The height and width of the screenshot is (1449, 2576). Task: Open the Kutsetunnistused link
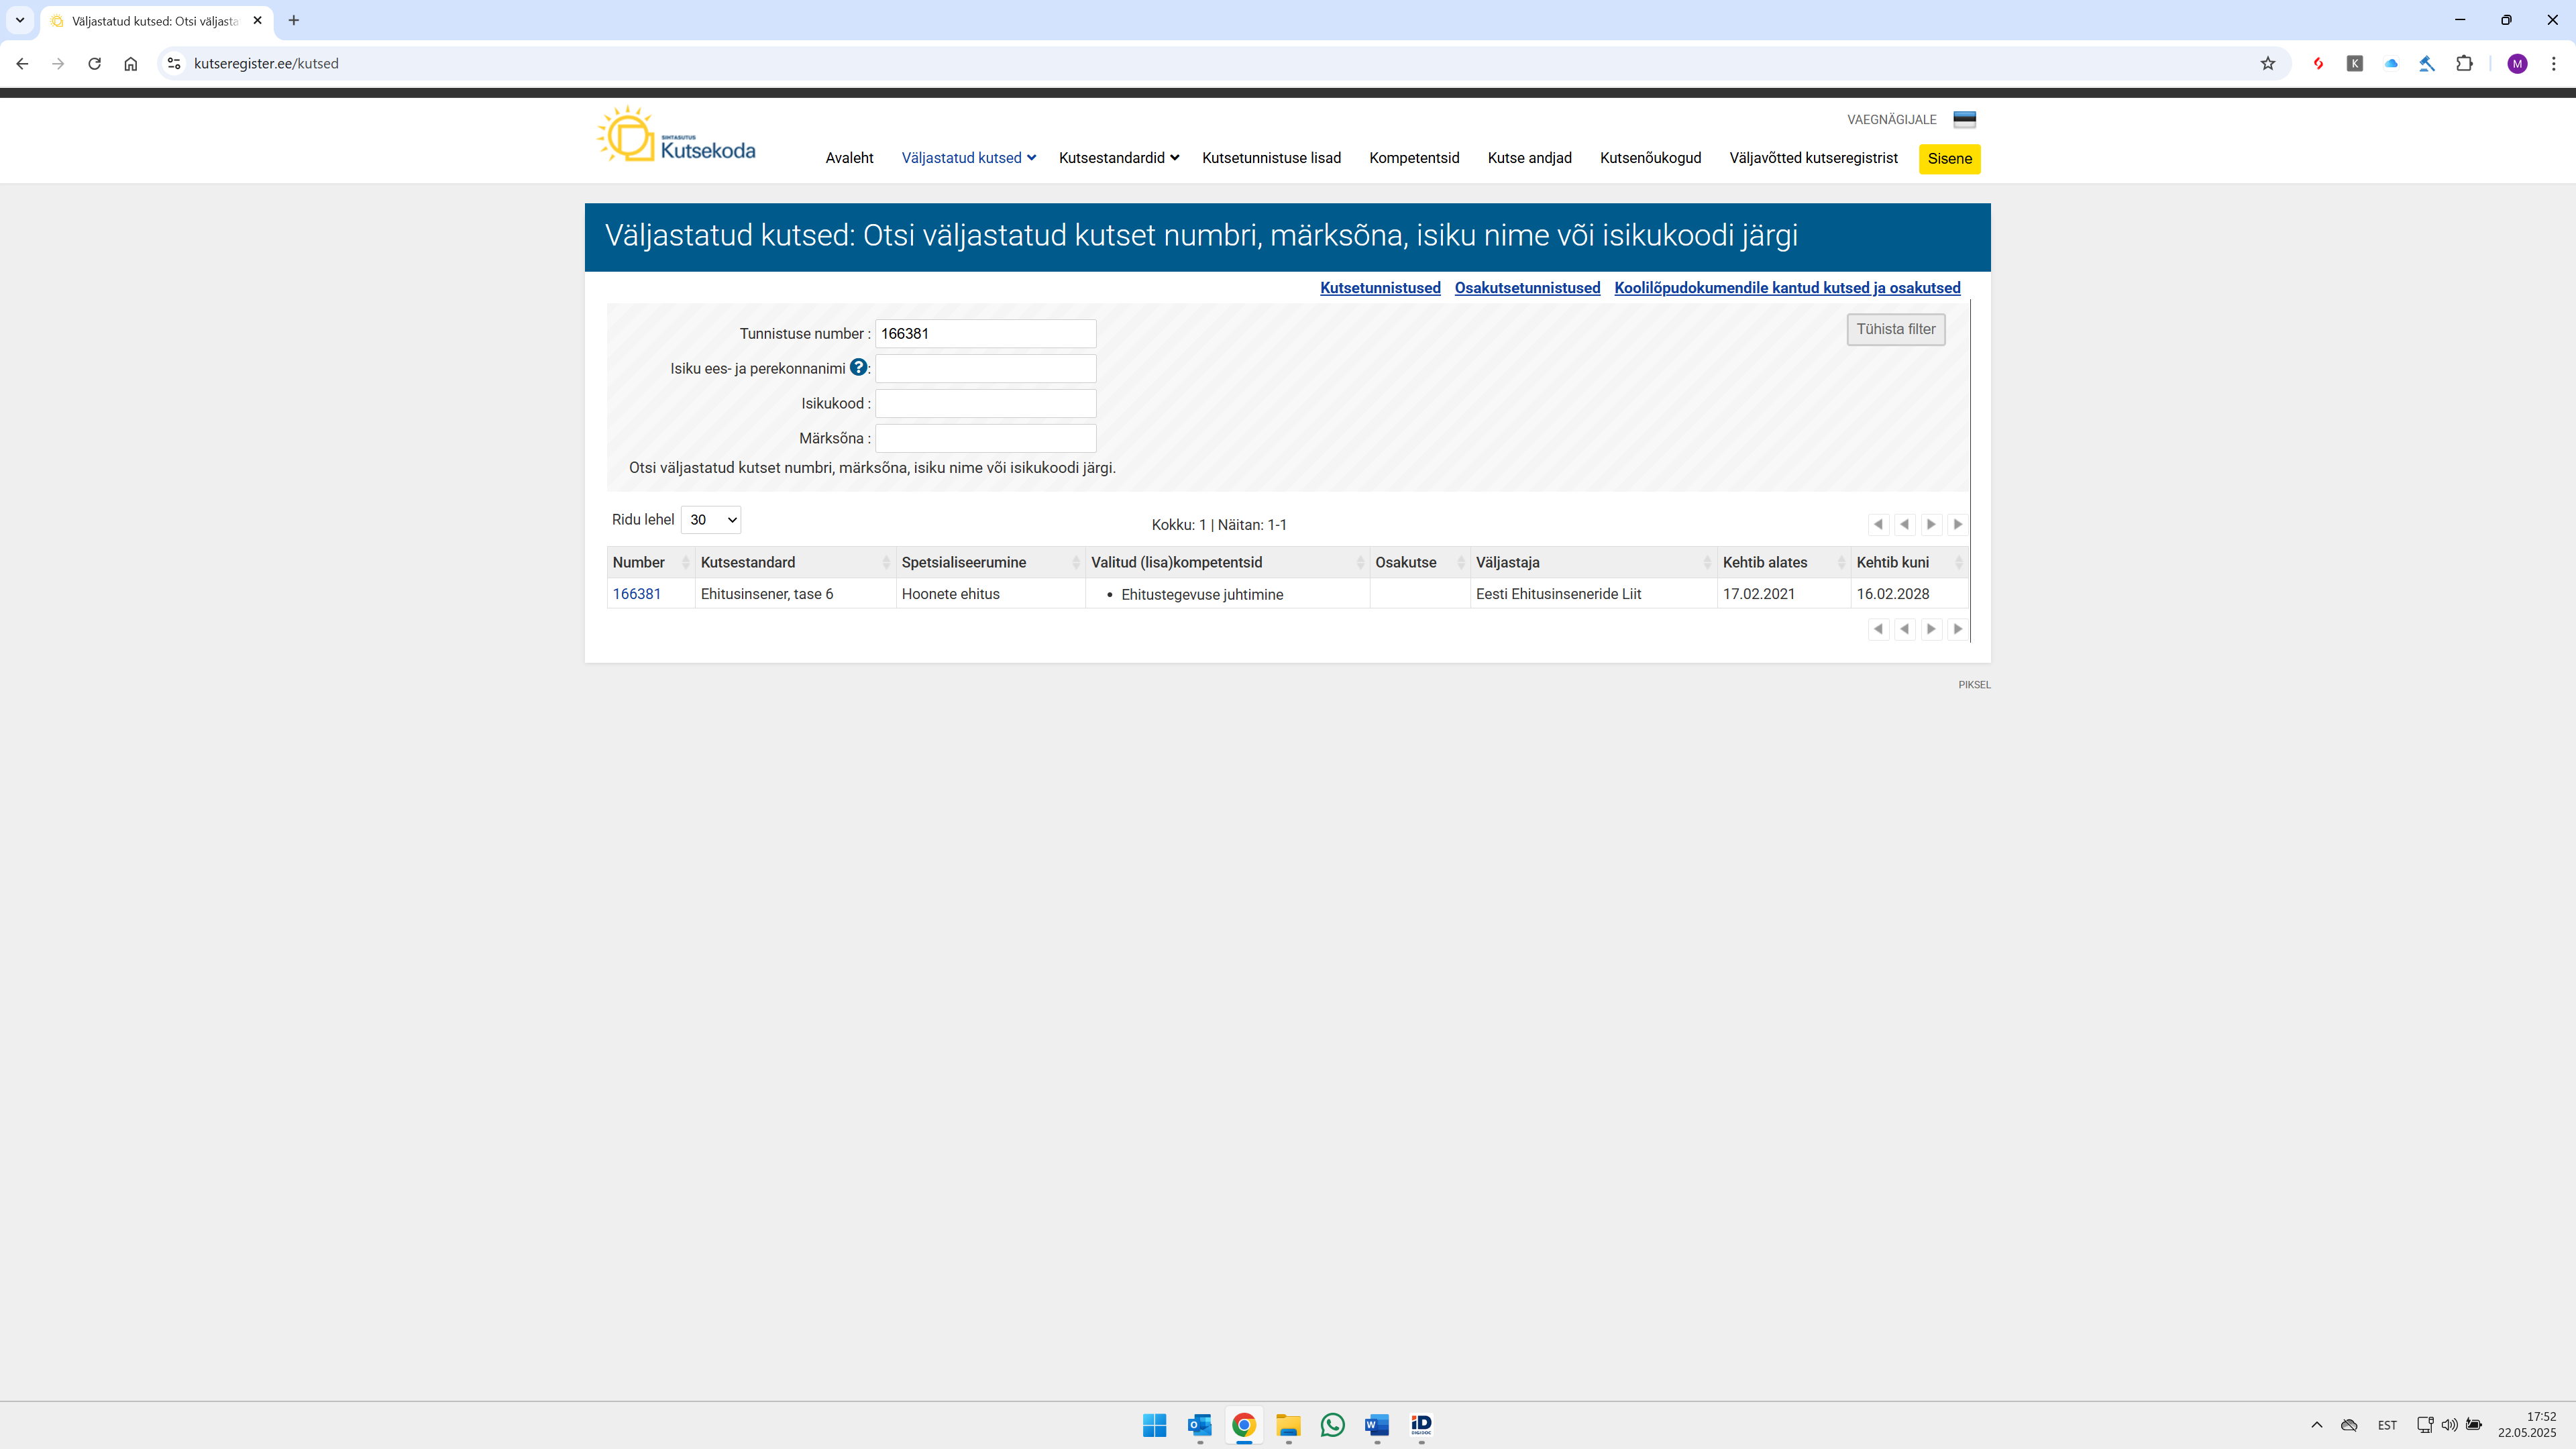tap(1380, 288)
